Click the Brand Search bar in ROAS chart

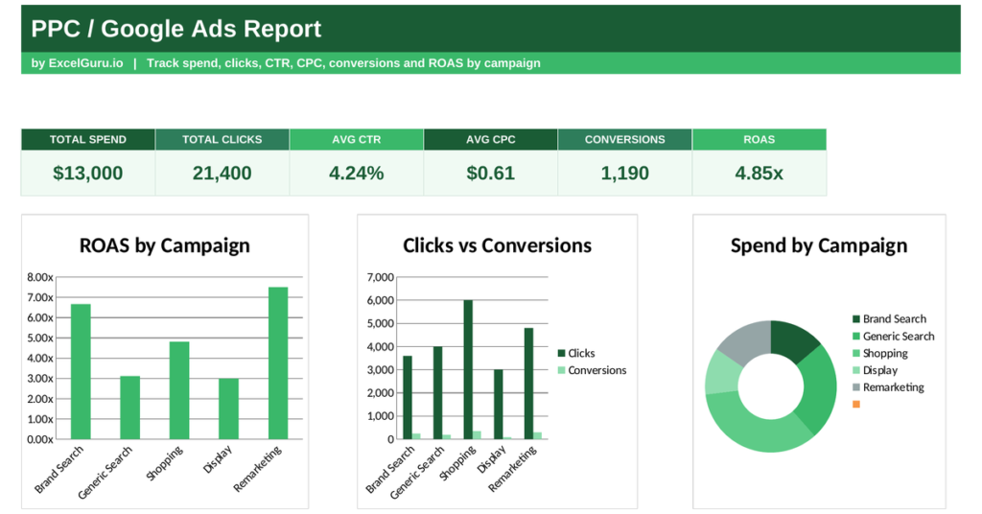pyautogui.click(x=81, y=371)
